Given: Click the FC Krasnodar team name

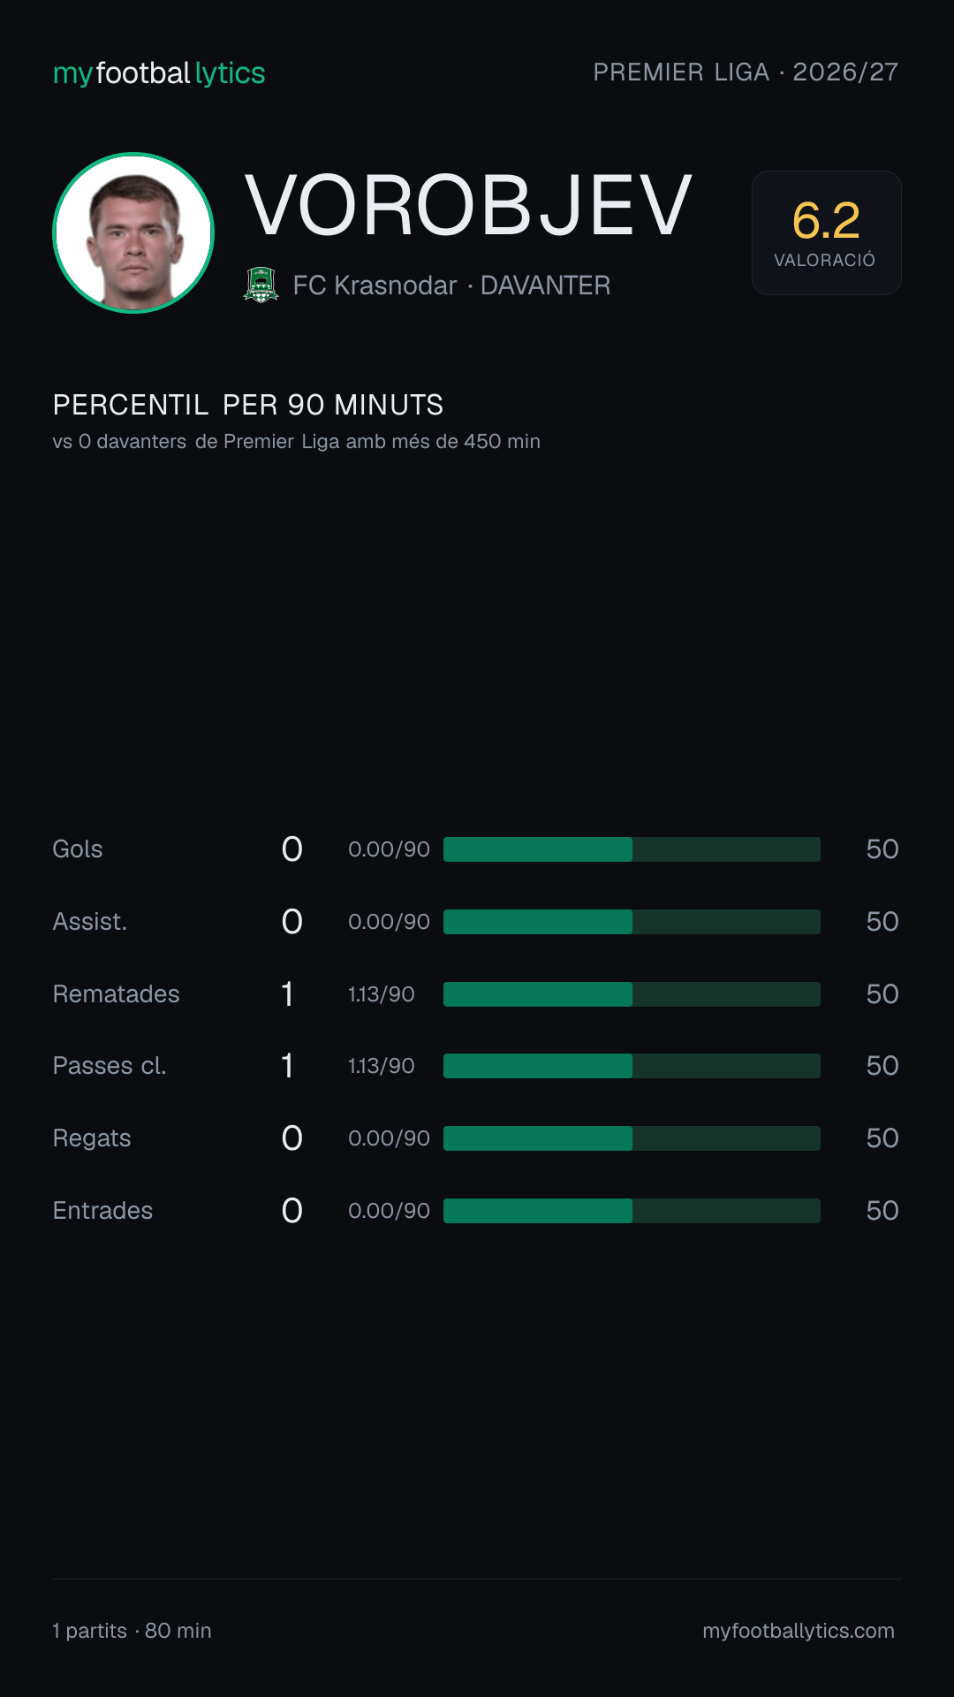Looking at the screenshot, I should click(375, 285).
